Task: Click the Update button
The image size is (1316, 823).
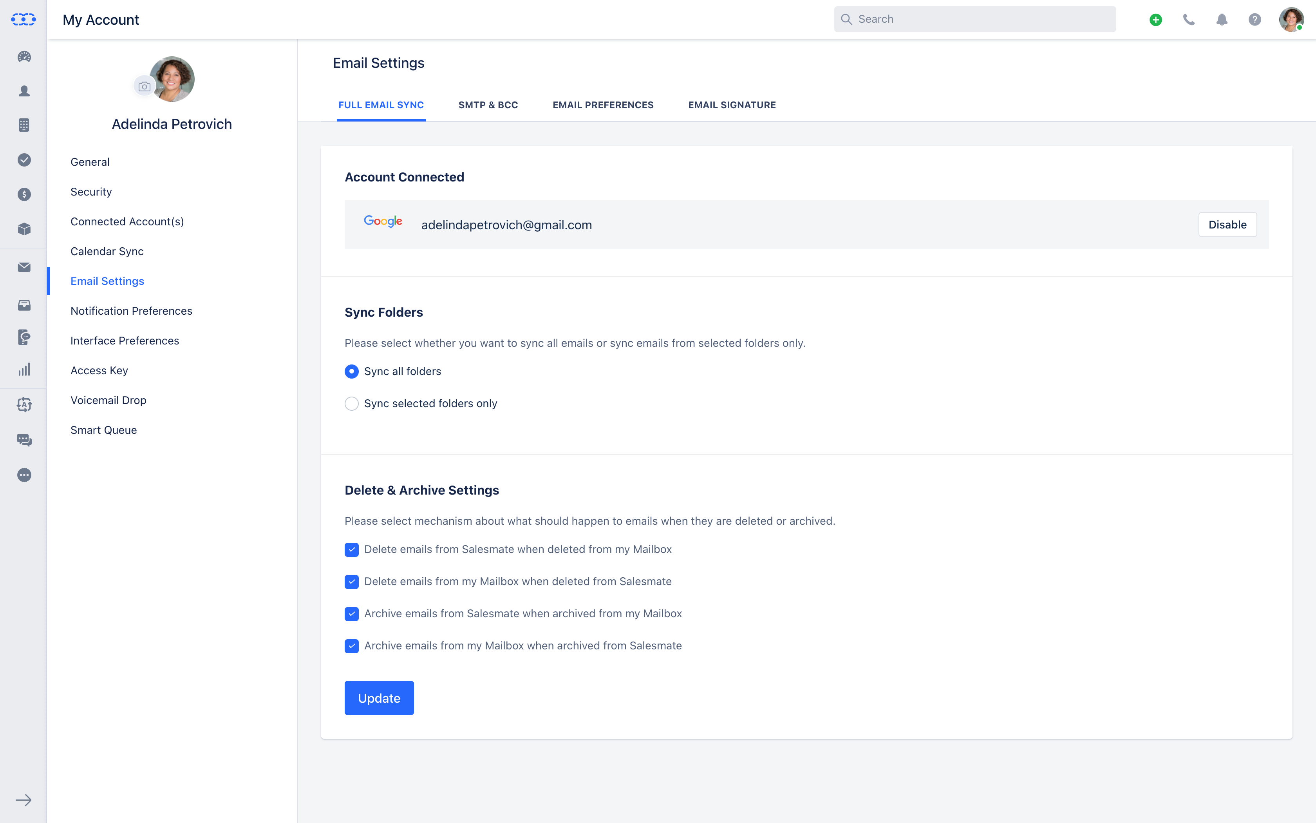Action: point(379,698)
